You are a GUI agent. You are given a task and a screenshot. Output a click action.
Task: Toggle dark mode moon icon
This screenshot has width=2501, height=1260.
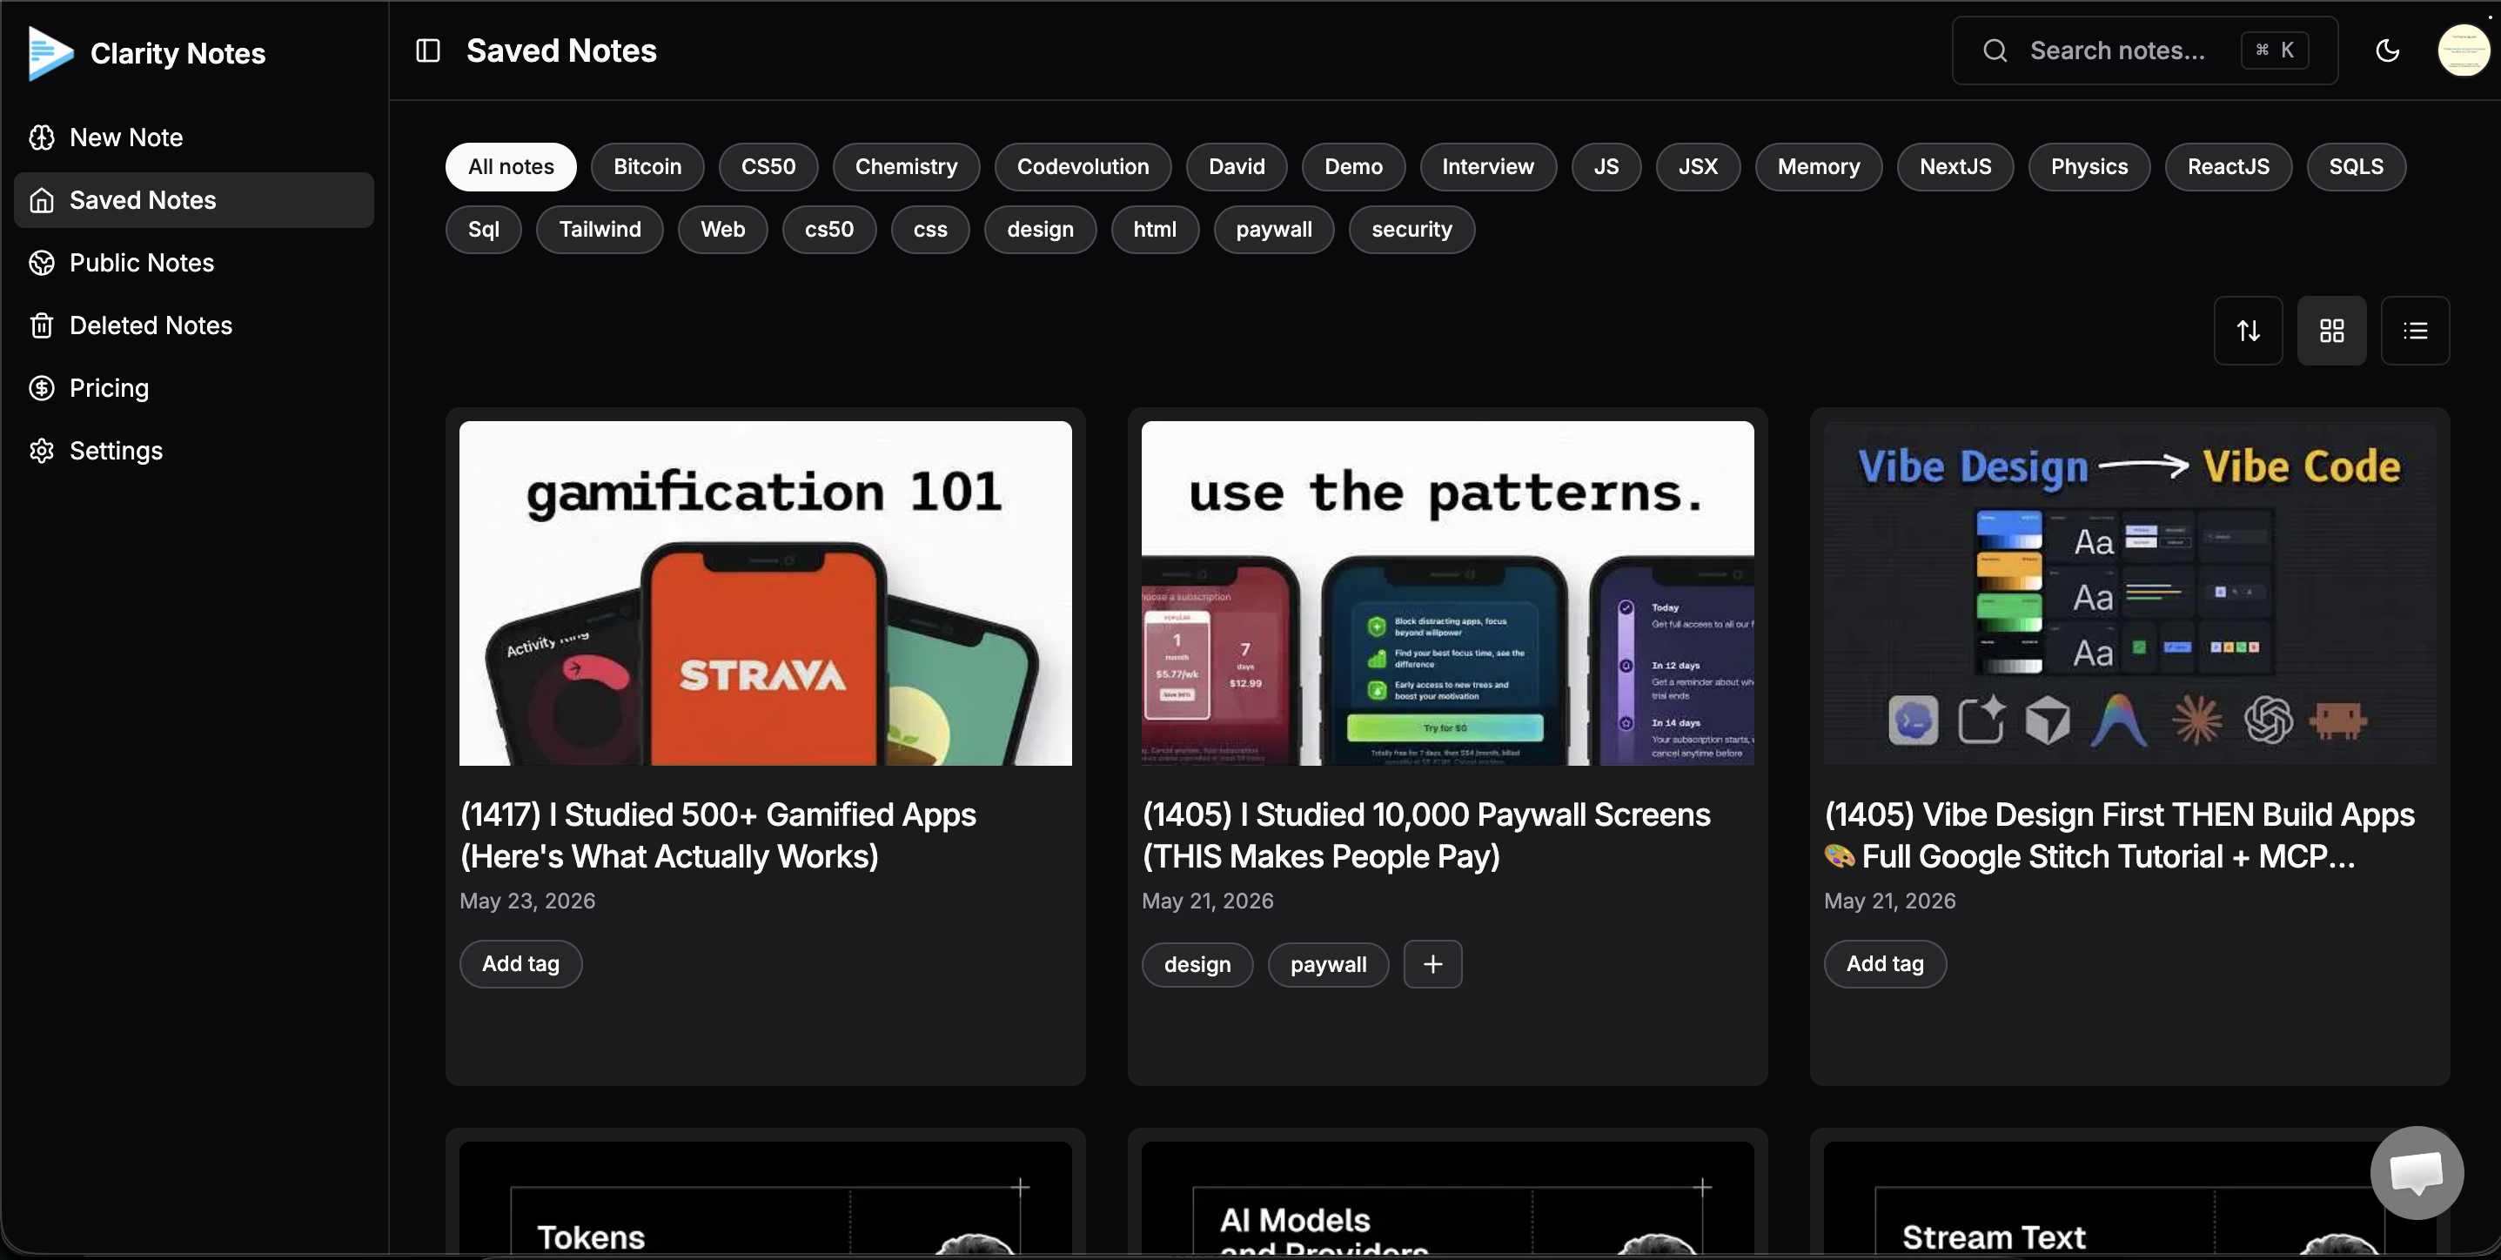2387,50
